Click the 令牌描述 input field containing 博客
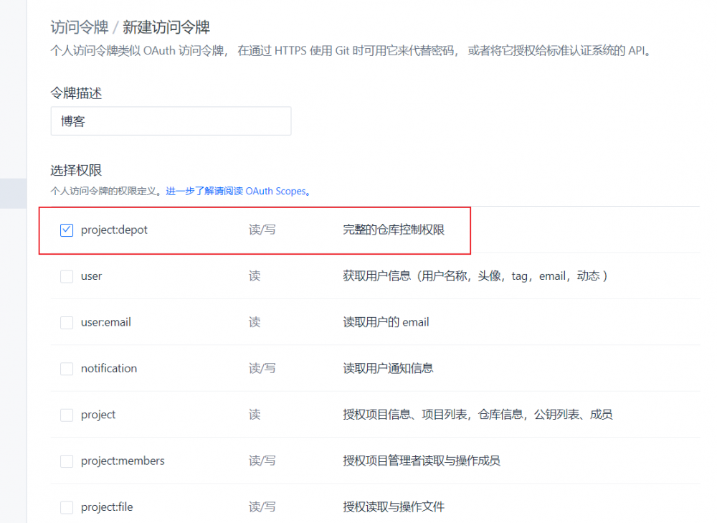The height and width of the screenshot is (523, 717). pos(171,121)
